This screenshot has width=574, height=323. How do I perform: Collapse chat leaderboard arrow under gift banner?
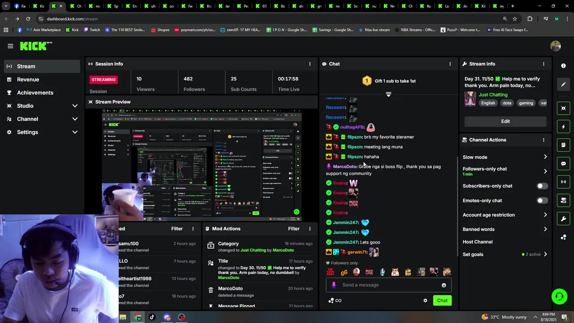(388, 94)
